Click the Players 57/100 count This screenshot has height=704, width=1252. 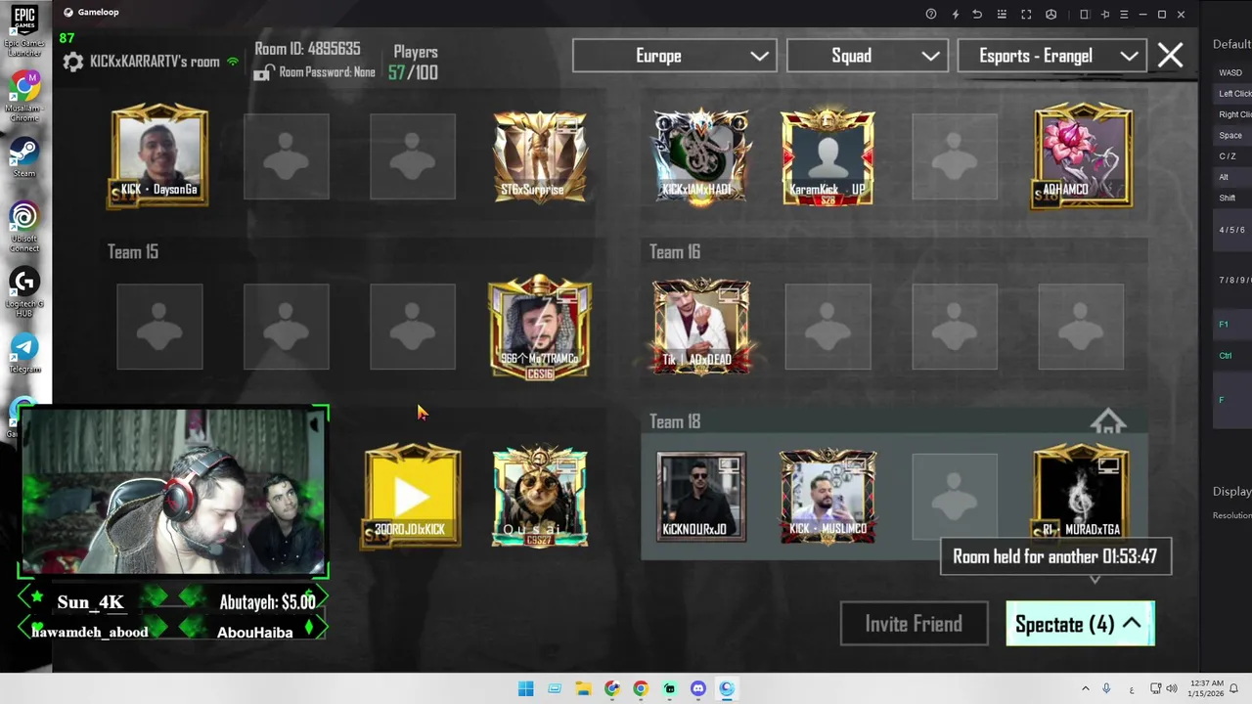click(413, 72)
